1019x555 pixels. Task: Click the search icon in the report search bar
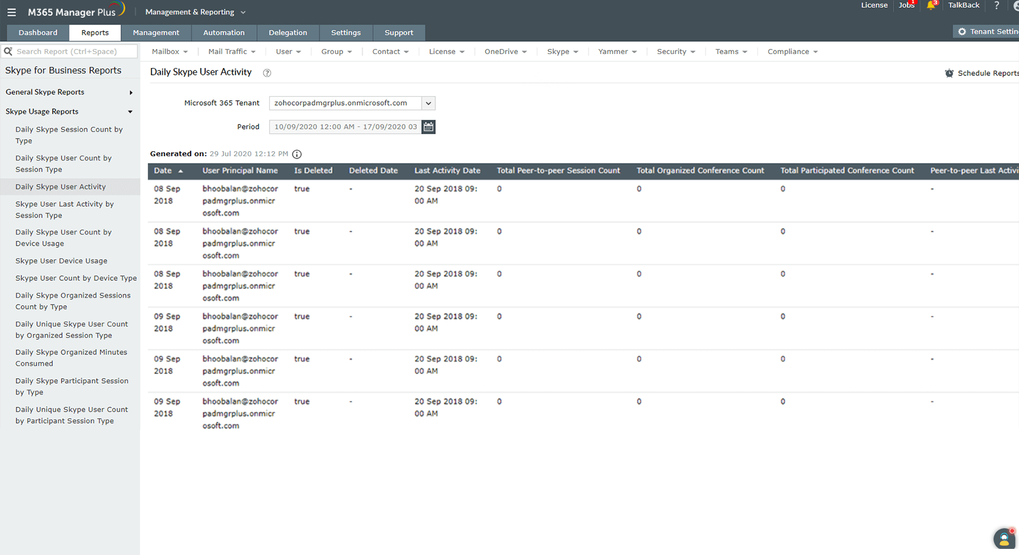7,51
